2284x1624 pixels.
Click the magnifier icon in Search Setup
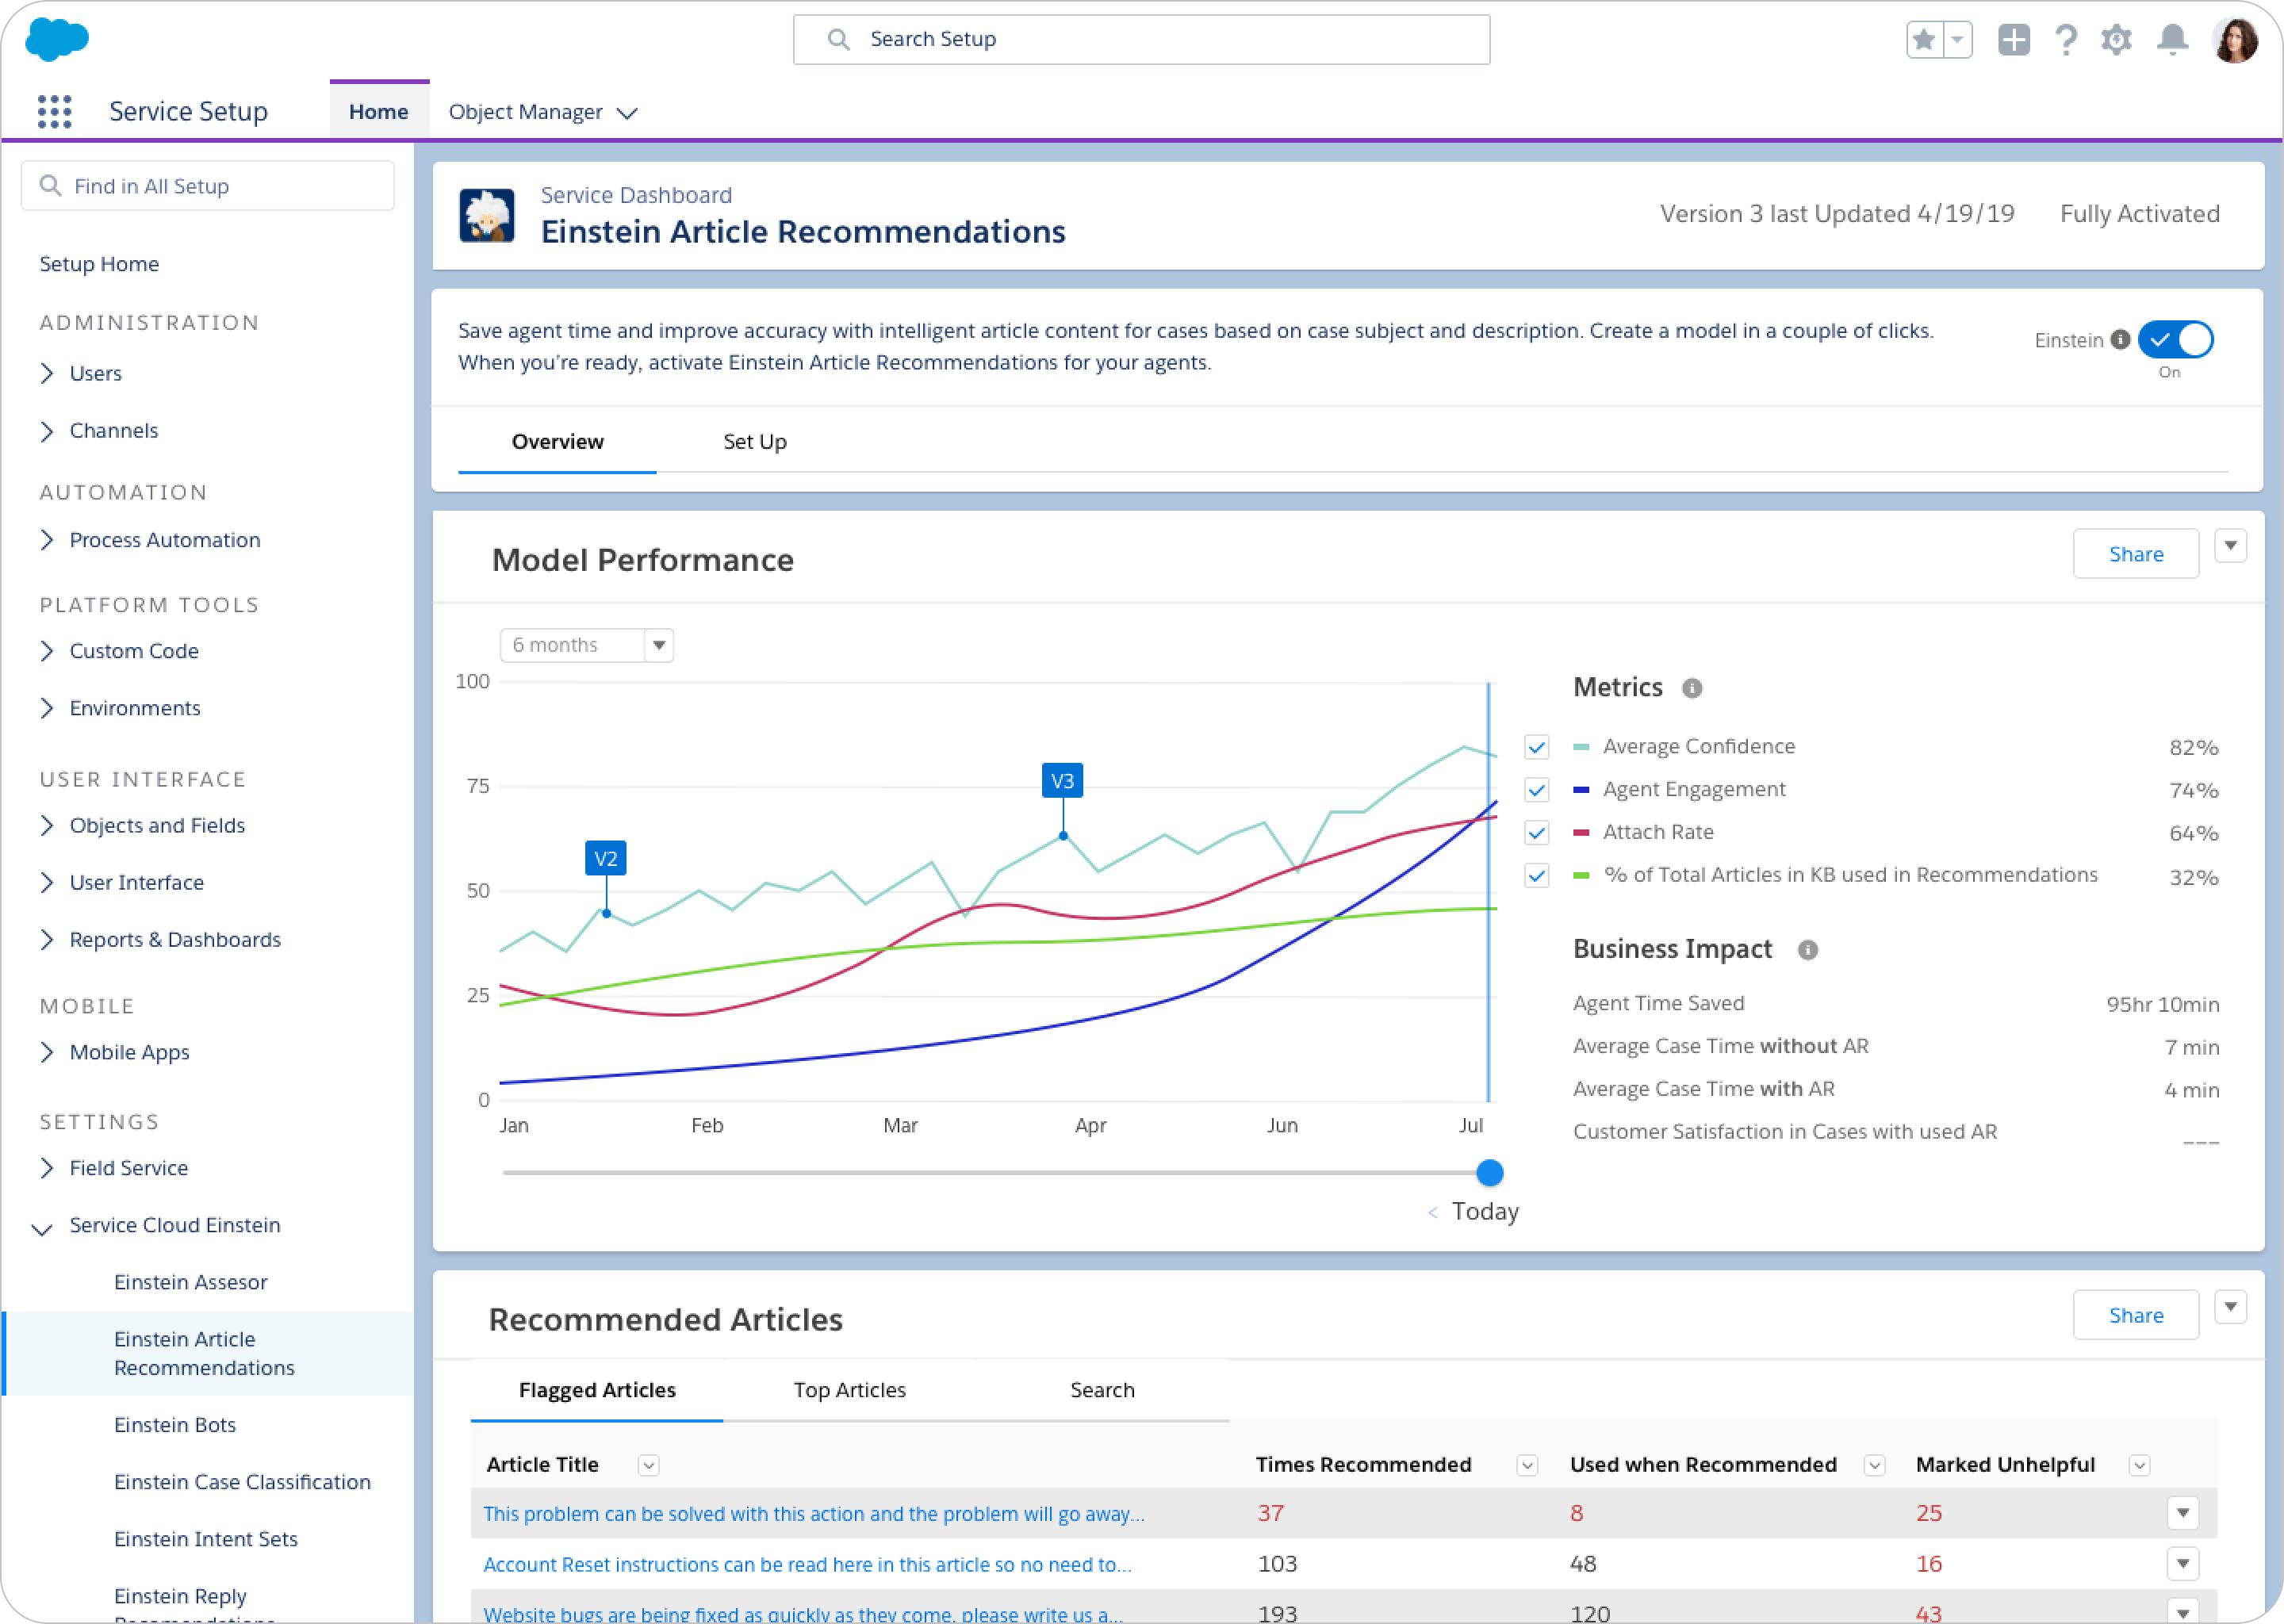pyautogui.click(x=839, y=39)
